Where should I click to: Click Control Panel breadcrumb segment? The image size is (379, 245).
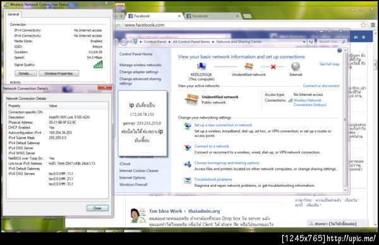coord(155,42)
